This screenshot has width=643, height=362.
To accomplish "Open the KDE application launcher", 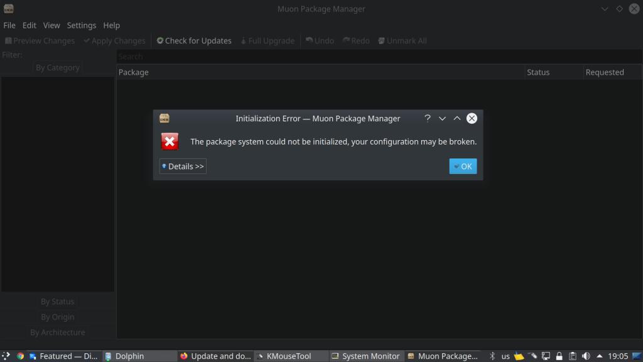I will [x=6, y=356].
